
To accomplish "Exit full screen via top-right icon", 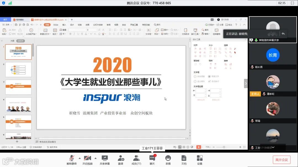I will tap(292, 3).
